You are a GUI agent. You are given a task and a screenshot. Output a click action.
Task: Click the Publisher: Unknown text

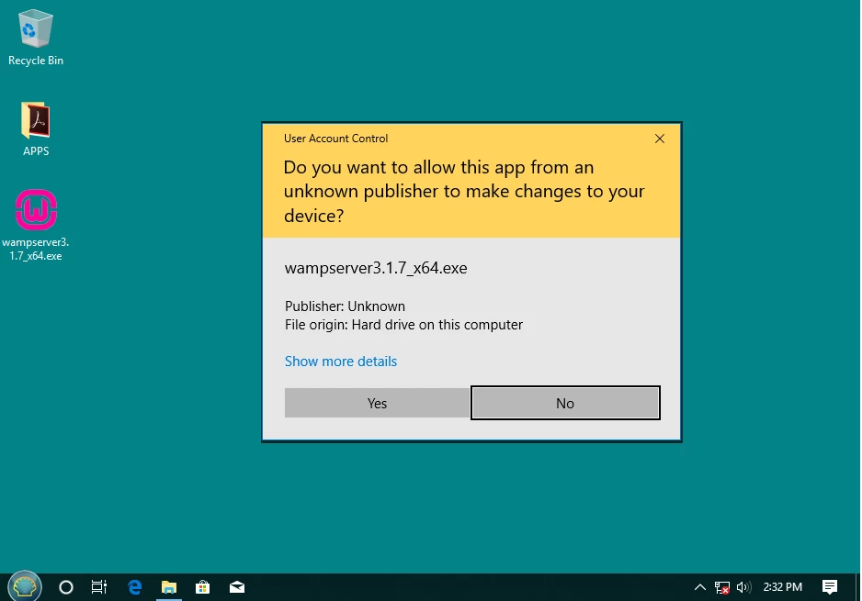point(345,306)
